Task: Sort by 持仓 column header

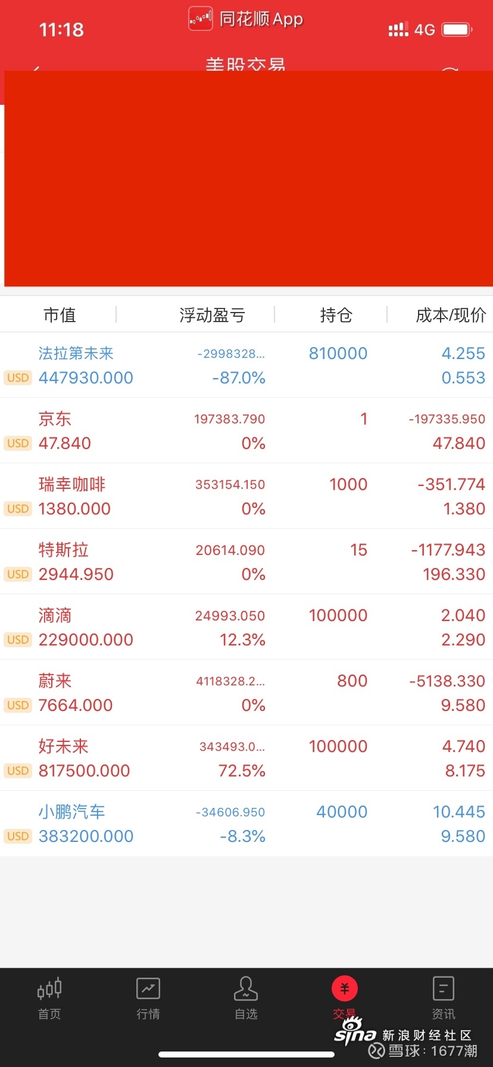Action: pyautogui.click(x=336, y=315)
